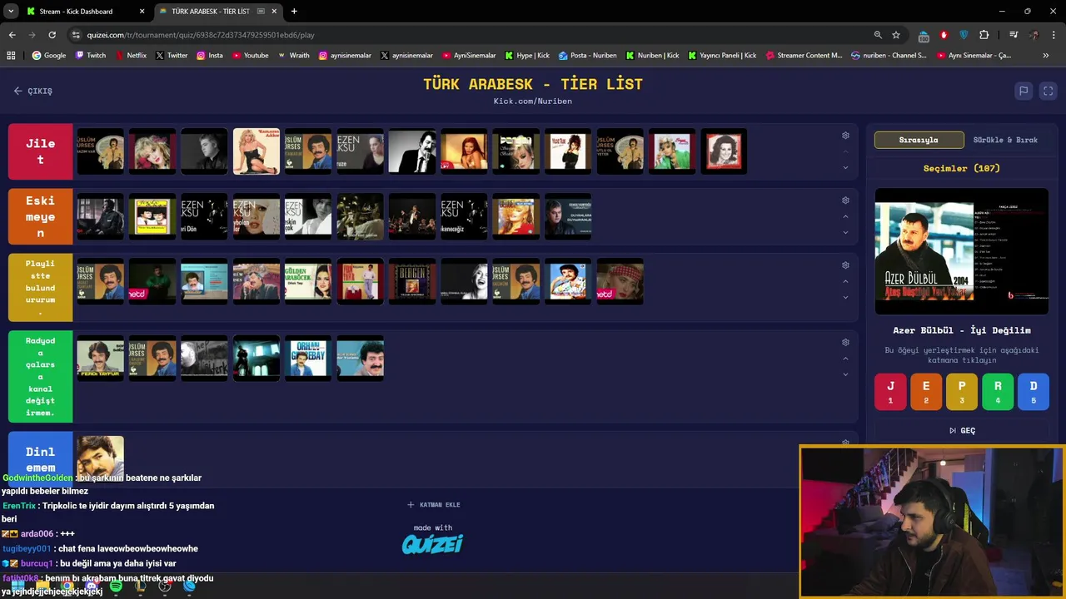This screenshot has width=1066, height=599.
Task: Open the tab search dropdown
Action: coord(11,12)
